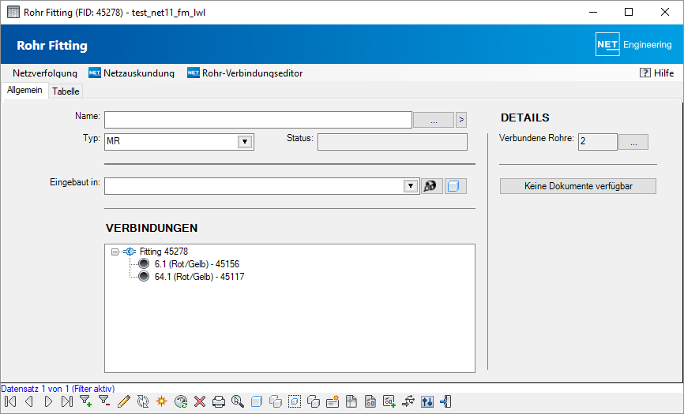Delete record with the red X icon
The height and width of the screenshot is (414, 684).
[200, 401]
